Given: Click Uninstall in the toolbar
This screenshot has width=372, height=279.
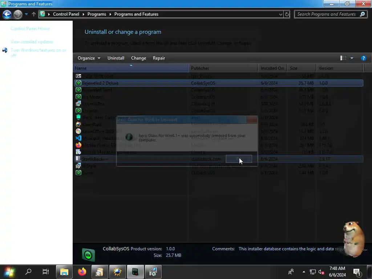Looking at the screenshot, I should coord(116,58).
